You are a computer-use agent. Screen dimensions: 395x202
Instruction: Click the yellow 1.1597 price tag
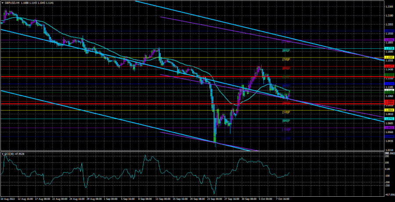pos(388,58)
